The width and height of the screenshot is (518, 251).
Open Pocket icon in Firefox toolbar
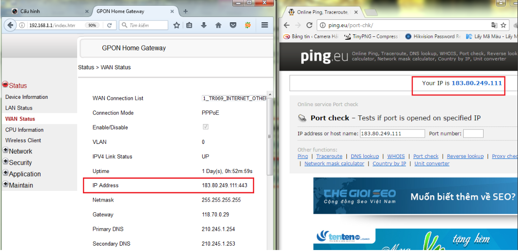tap(233, 25)
